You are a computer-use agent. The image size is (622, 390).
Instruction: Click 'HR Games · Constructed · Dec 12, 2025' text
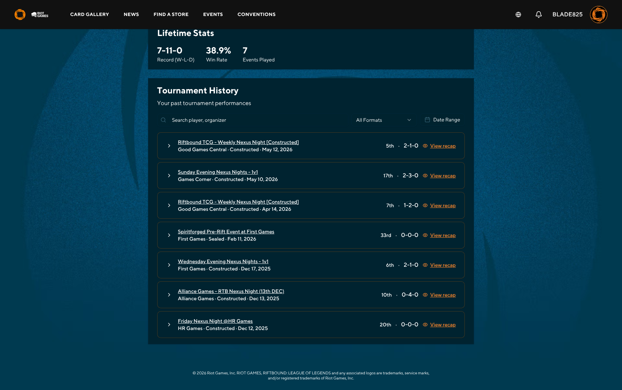(223, 328)
